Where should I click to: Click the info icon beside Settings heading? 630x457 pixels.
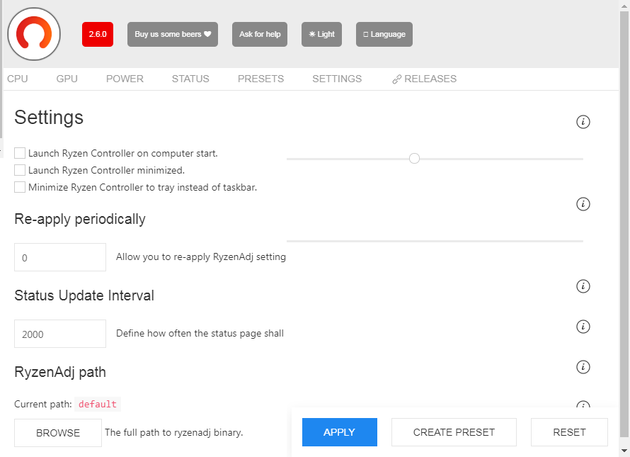(583, 122)
